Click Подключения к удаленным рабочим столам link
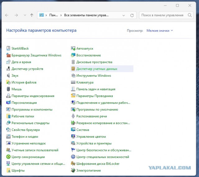Screen dimensions: 199x177 coord(103,103)
